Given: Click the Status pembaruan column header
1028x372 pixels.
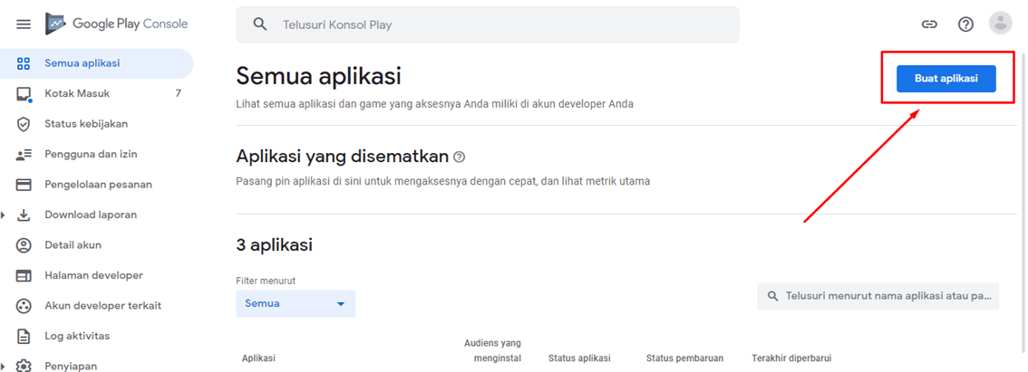Looking at the screenshot, I should coord(684,358).
